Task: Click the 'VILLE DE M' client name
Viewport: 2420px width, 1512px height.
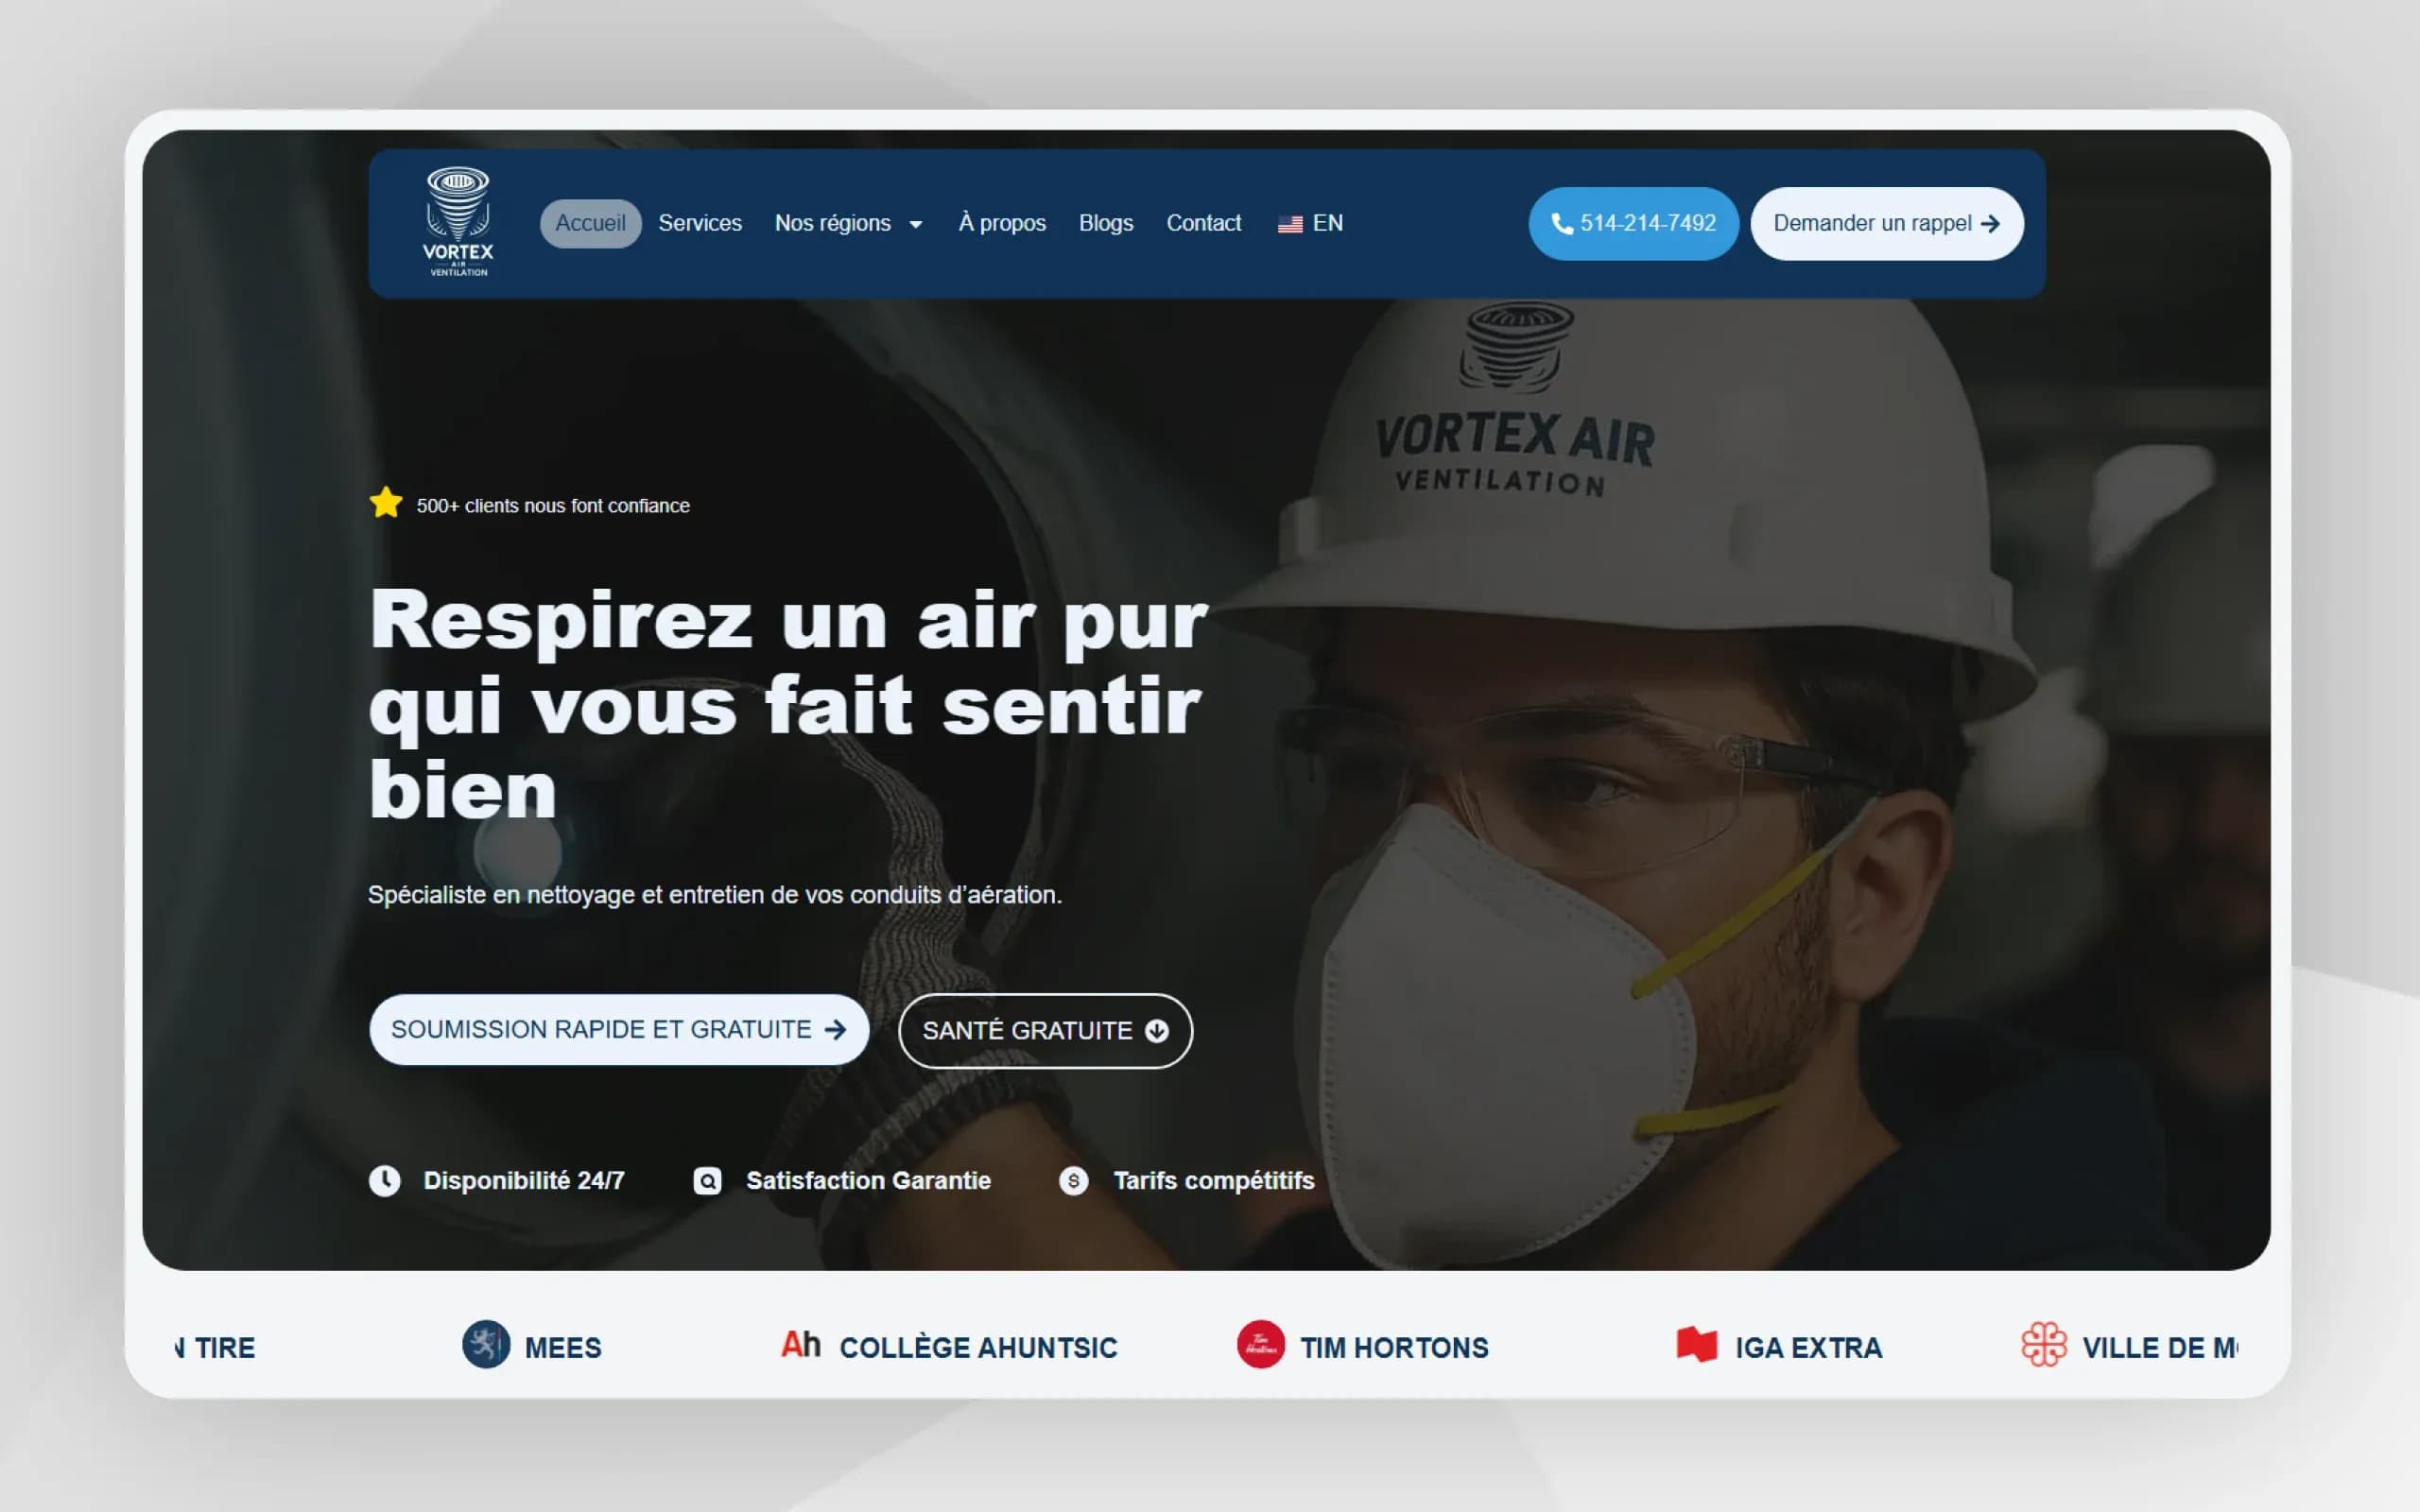Action: 2160,1348
